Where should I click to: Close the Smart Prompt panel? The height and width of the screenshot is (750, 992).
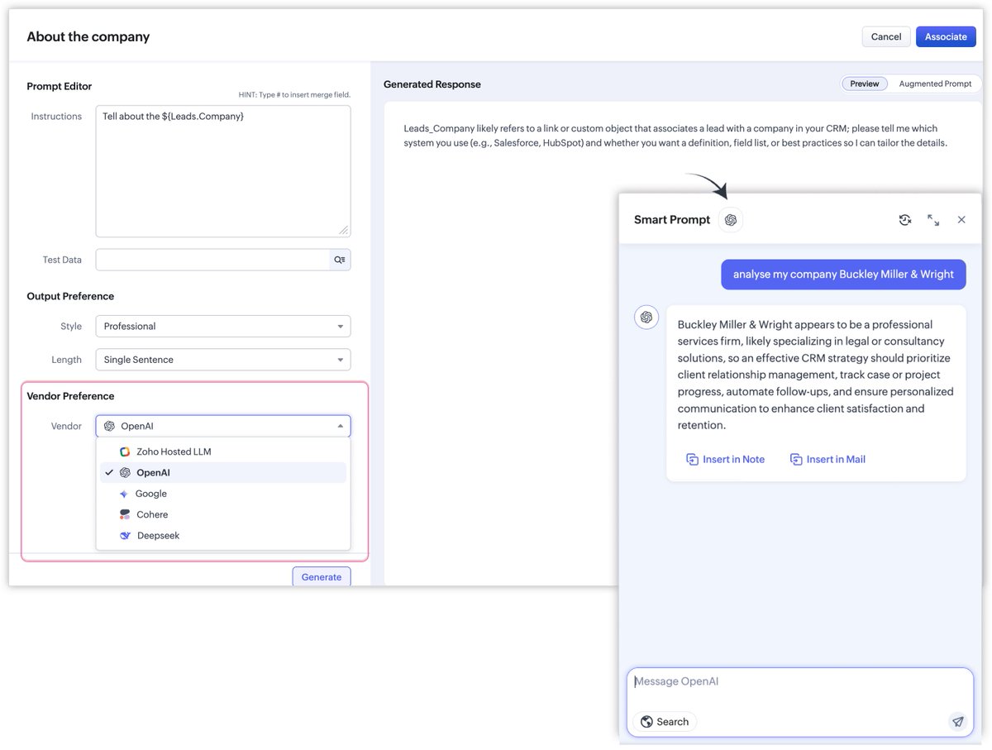click(x=961, y=220)
